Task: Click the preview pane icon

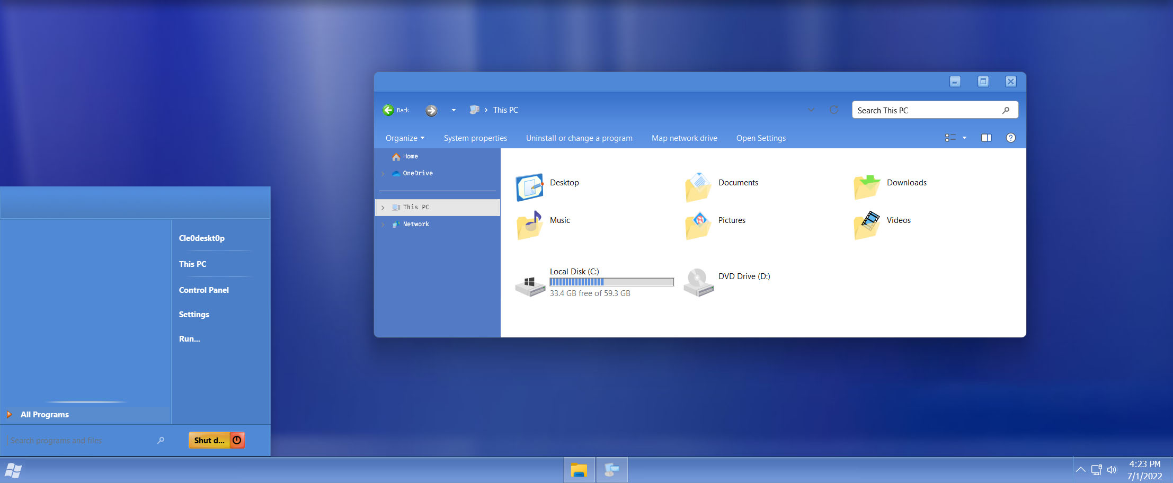Action: (x=986, y=138)
